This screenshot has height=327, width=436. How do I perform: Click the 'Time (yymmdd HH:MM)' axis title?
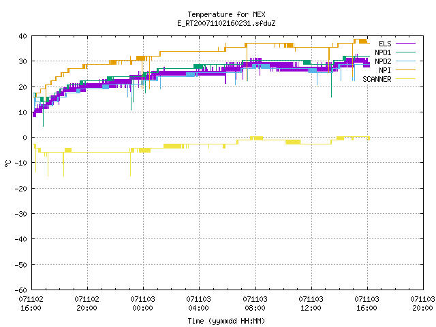226,321
